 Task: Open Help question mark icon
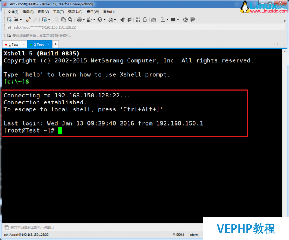tap(185, 20)
